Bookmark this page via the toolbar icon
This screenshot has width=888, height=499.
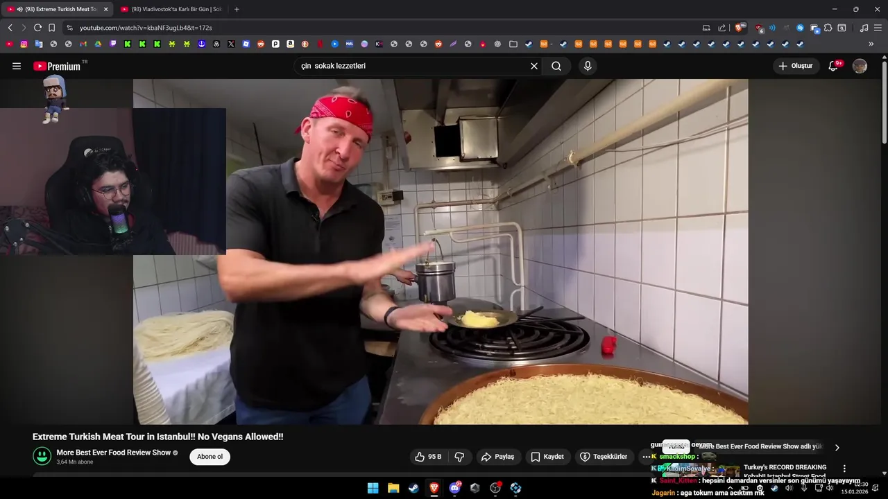51,28
